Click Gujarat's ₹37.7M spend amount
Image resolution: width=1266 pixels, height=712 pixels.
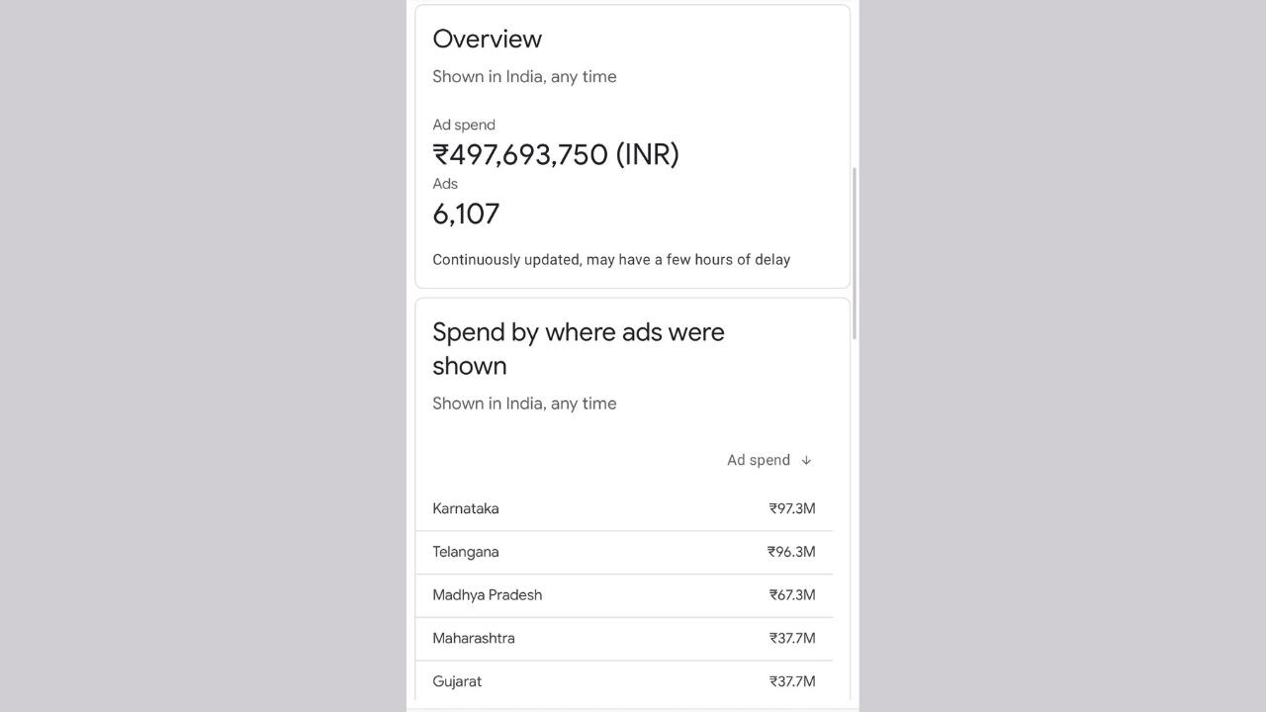(x=792, y=681)
